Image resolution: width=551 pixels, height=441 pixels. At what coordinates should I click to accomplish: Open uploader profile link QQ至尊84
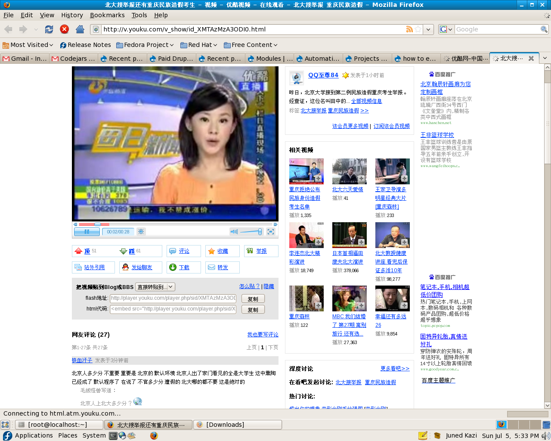323,75
